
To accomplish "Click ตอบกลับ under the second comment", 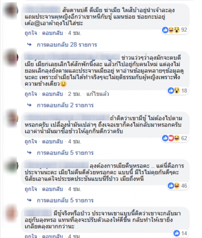I will pyautogui.click(x=53, y=94).
